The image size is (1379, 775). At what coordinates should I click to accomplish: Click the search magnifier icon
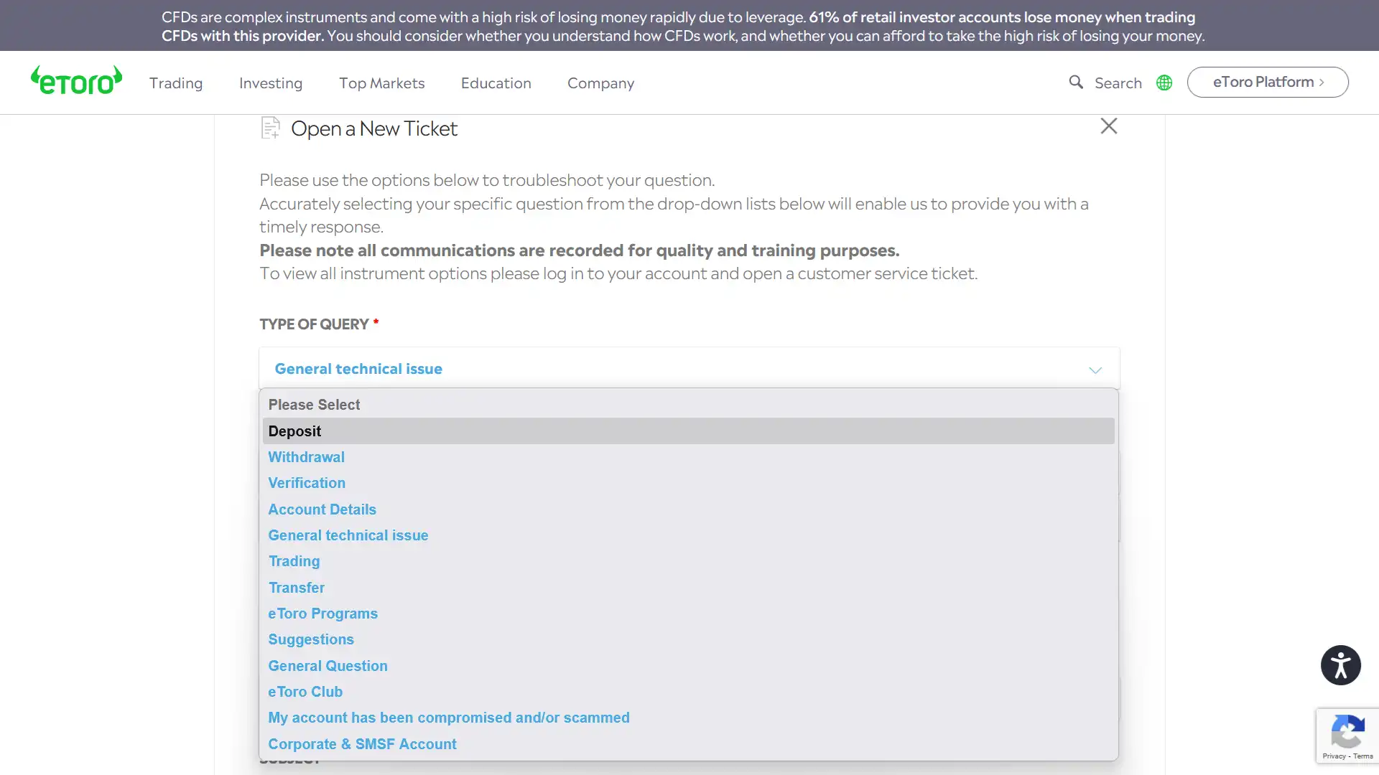click(1076, 83)
